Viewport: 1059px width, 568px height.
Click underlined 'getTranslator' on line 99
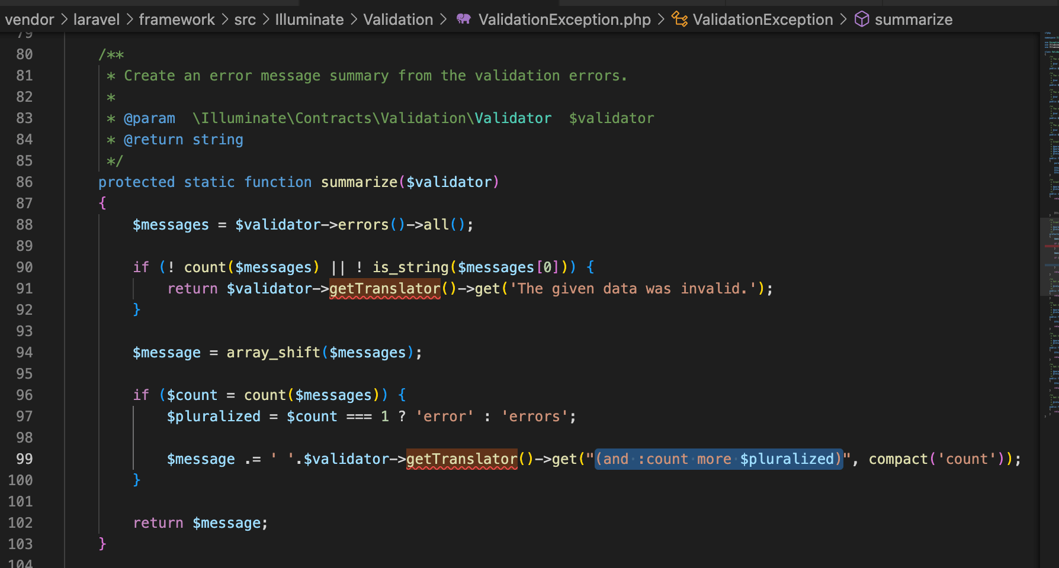tap(462, 459)
